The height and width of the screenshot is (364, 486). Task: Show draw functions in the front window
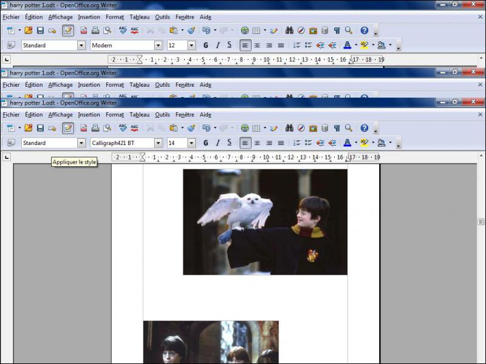point(274,128)
